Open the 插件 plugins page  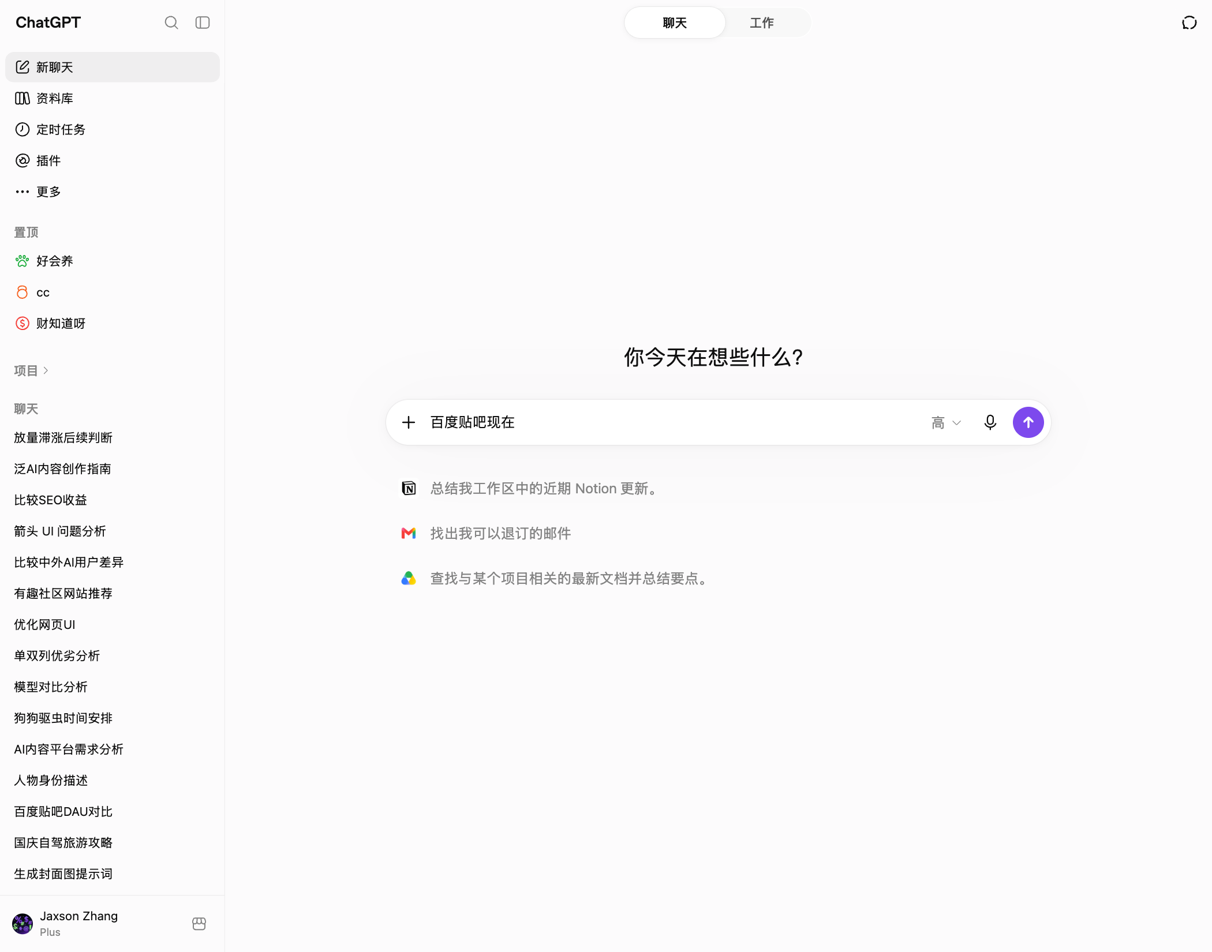[x=113, y=160]
